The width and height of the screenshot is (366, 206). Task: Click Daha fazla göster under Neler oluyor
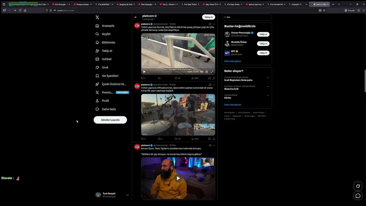point(233,105)
